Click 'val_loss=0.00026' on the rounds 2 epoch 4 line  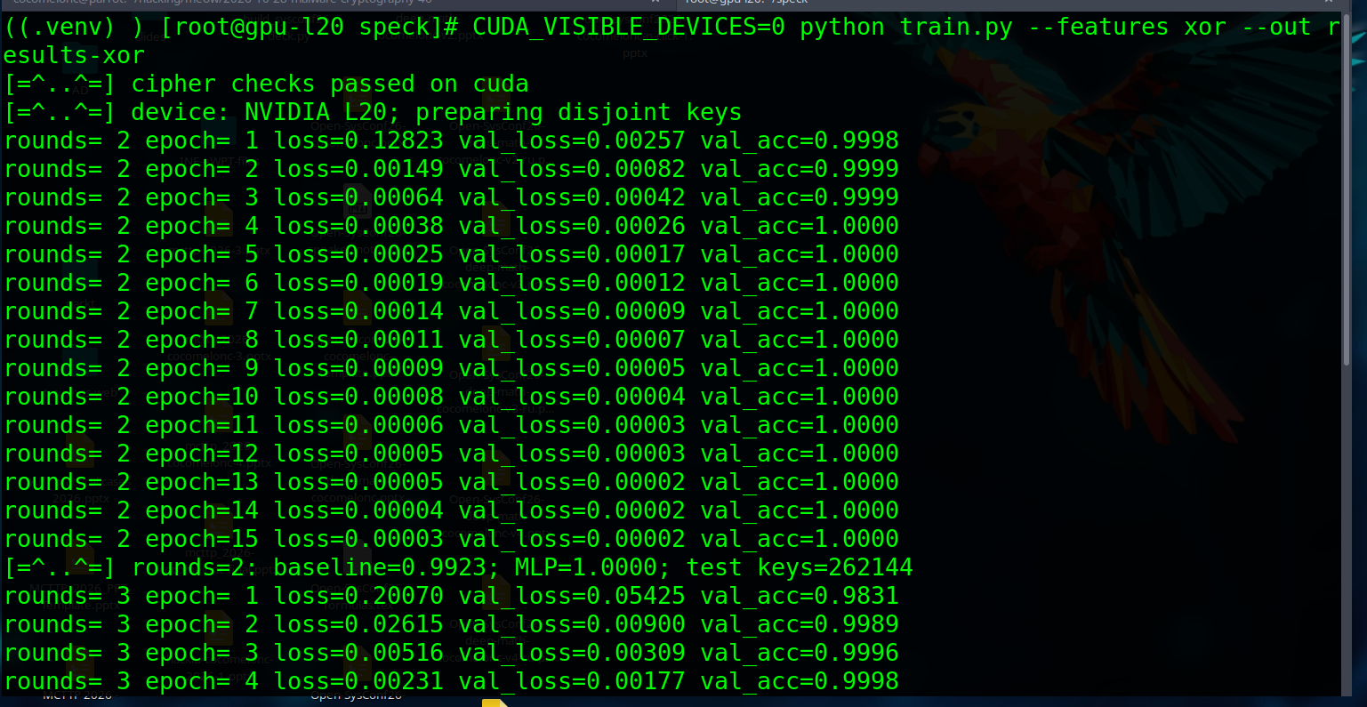tap(572, 227)
